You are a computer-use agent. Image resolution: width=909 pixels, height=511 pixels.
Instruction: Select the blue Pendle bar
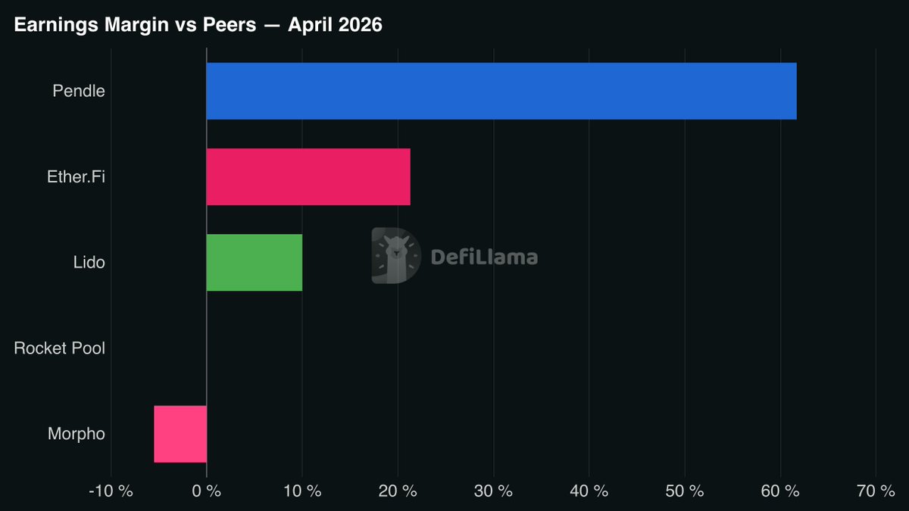pyautogui.click(x=501, y=91)
